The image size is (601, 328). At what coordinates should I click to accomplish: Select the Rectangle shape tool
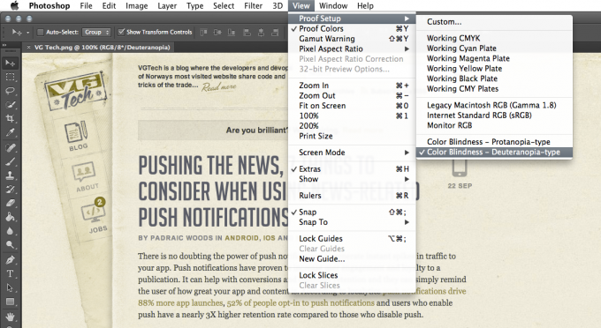click(10, 302)
